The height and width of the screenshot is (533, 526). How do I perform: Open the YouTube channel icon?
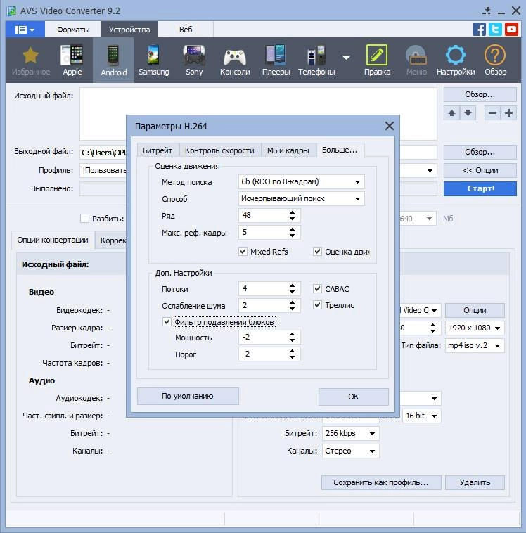point(512,30)
